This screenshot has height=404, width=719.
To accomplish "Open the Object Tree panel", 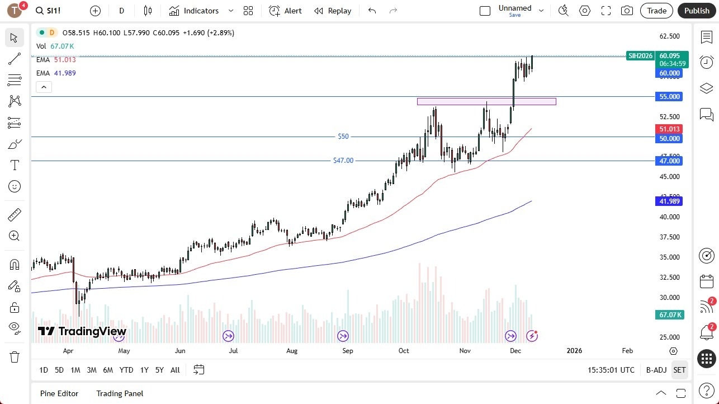I will tap(706, 88).
